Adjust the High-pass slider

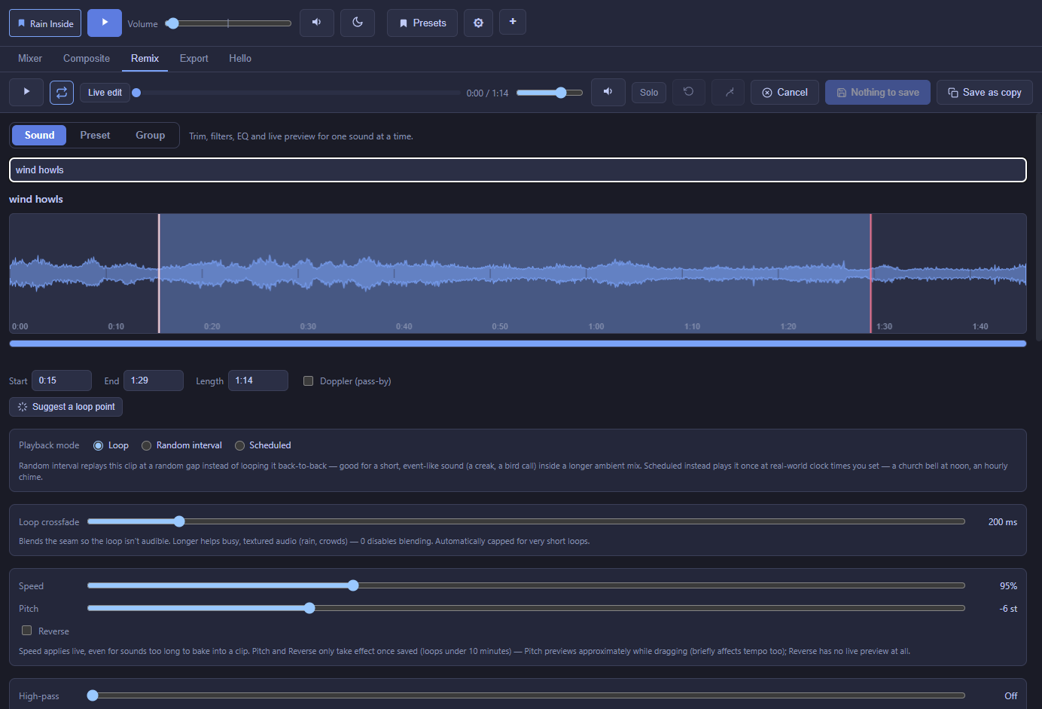[526, 695]
